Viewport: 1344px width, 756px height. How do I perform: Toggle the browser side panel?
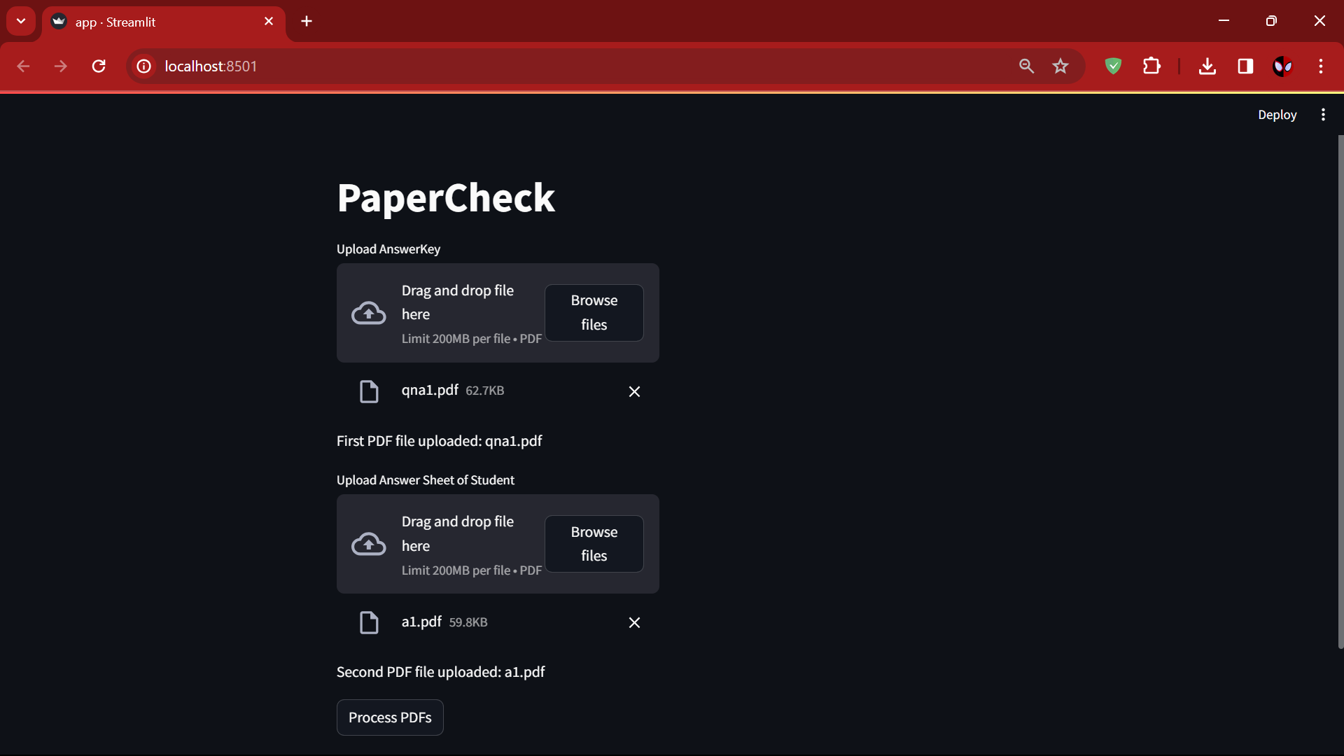click(x=1245, y=66)
